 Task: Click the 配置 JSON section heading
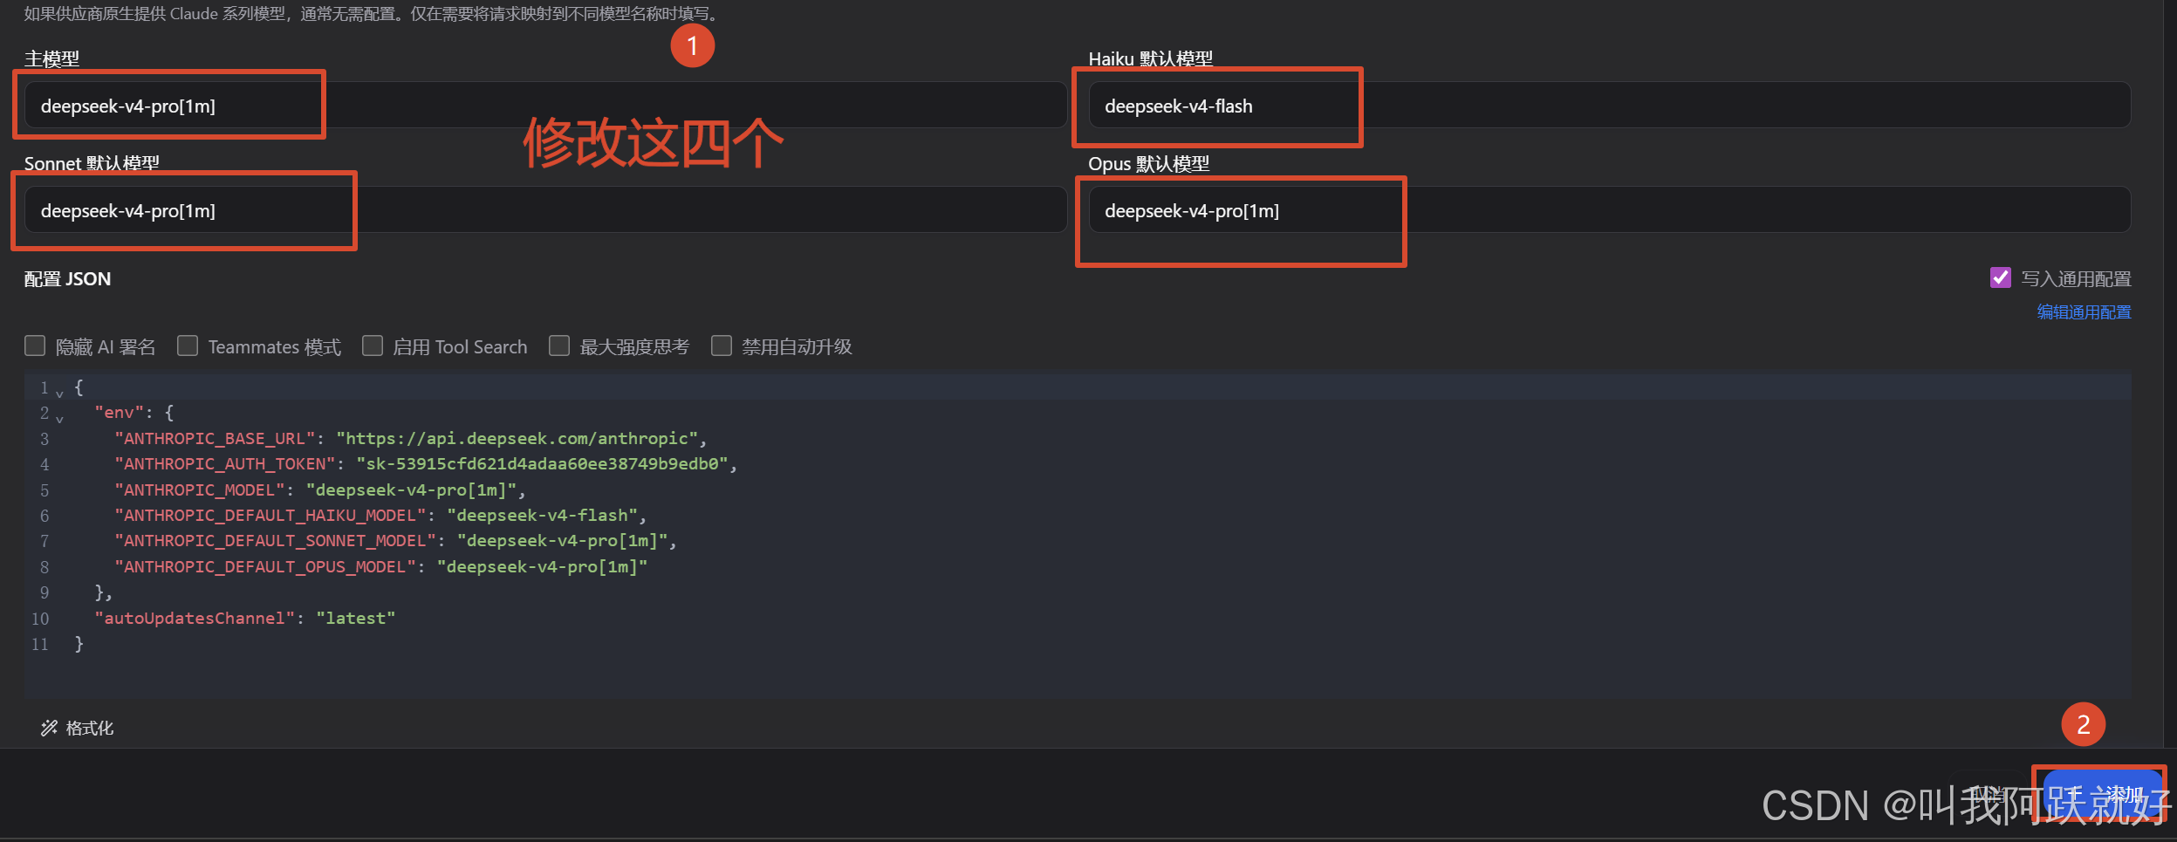67,278
